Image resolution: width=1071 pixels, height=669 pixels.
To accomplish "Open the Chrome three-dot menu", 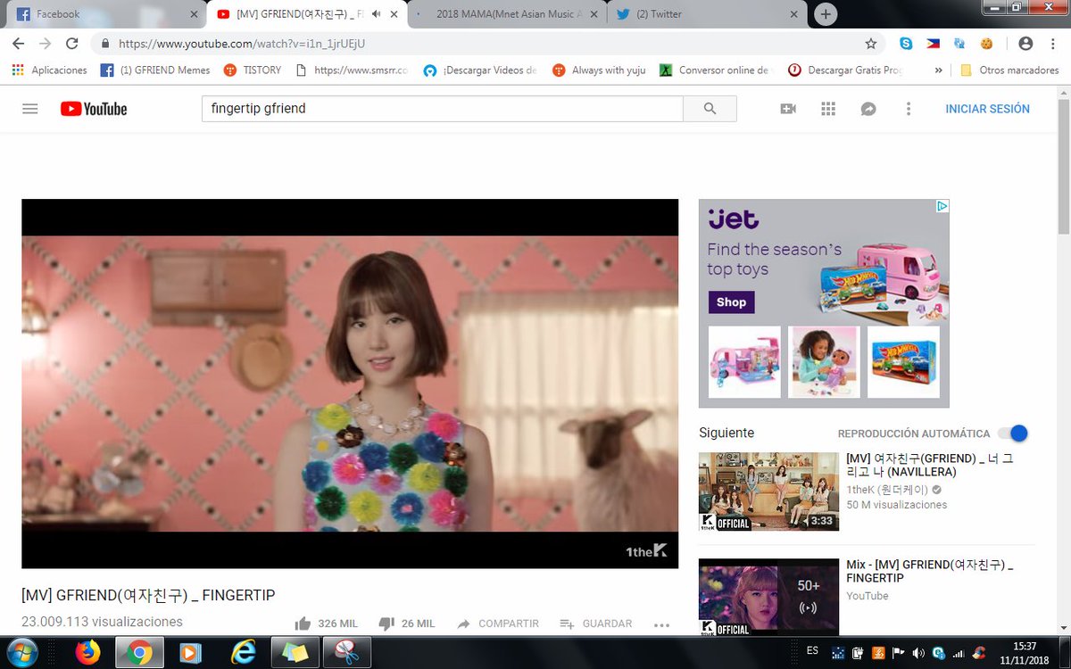I will click(1053, 43).
